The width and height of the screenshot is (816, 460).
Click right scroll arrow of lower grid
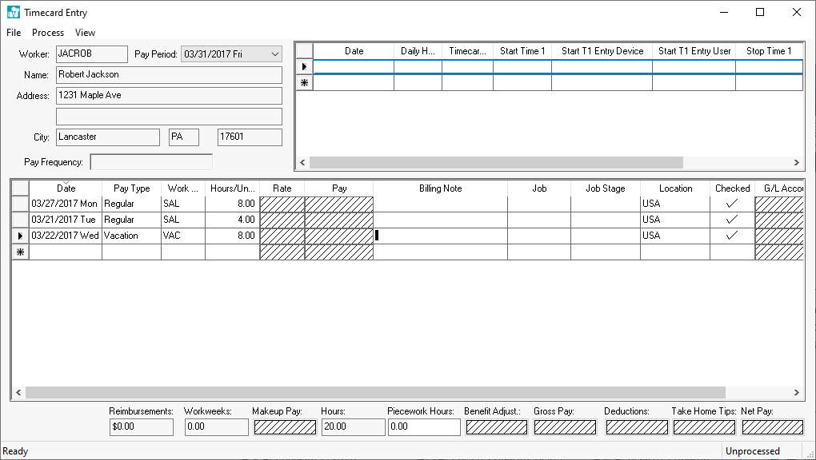796,393
